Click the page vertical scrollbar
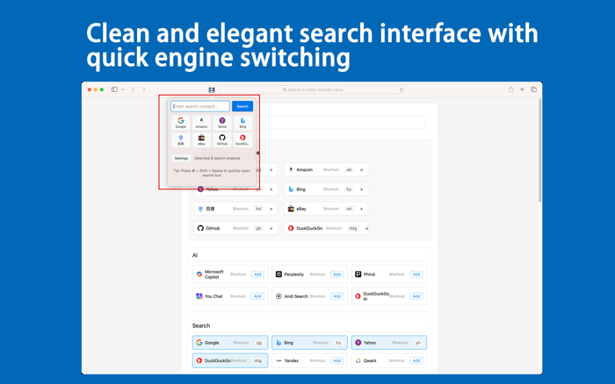 pos(540,151)
